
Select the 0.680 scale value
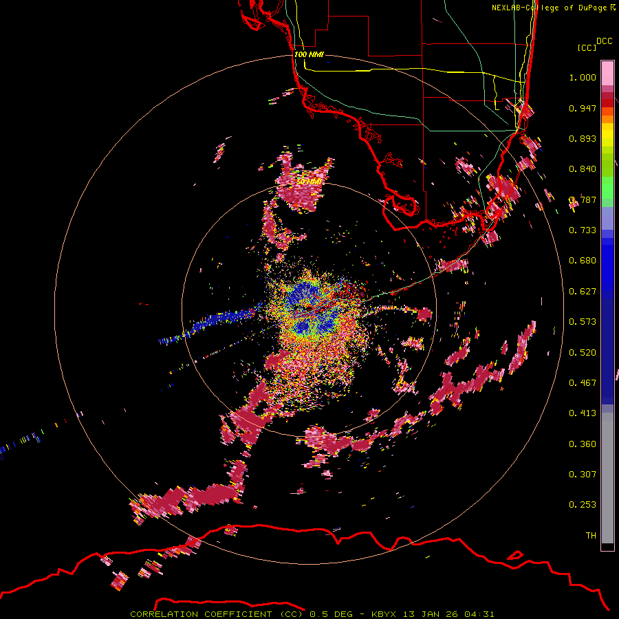click(x=583, y=261)
